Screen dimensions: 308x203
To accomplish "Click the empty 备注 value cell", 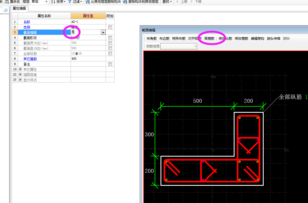I will (88, 64).
